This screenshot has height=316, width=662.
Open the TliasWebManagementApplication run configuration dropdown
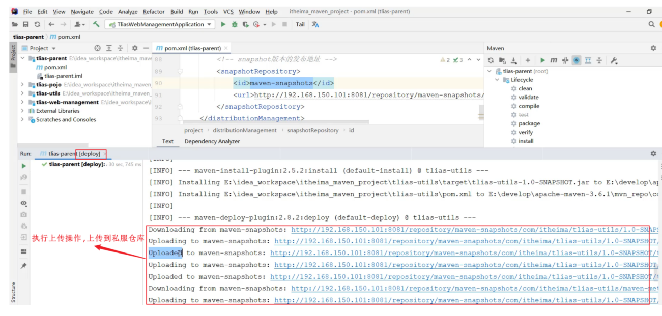click(160, 24)
